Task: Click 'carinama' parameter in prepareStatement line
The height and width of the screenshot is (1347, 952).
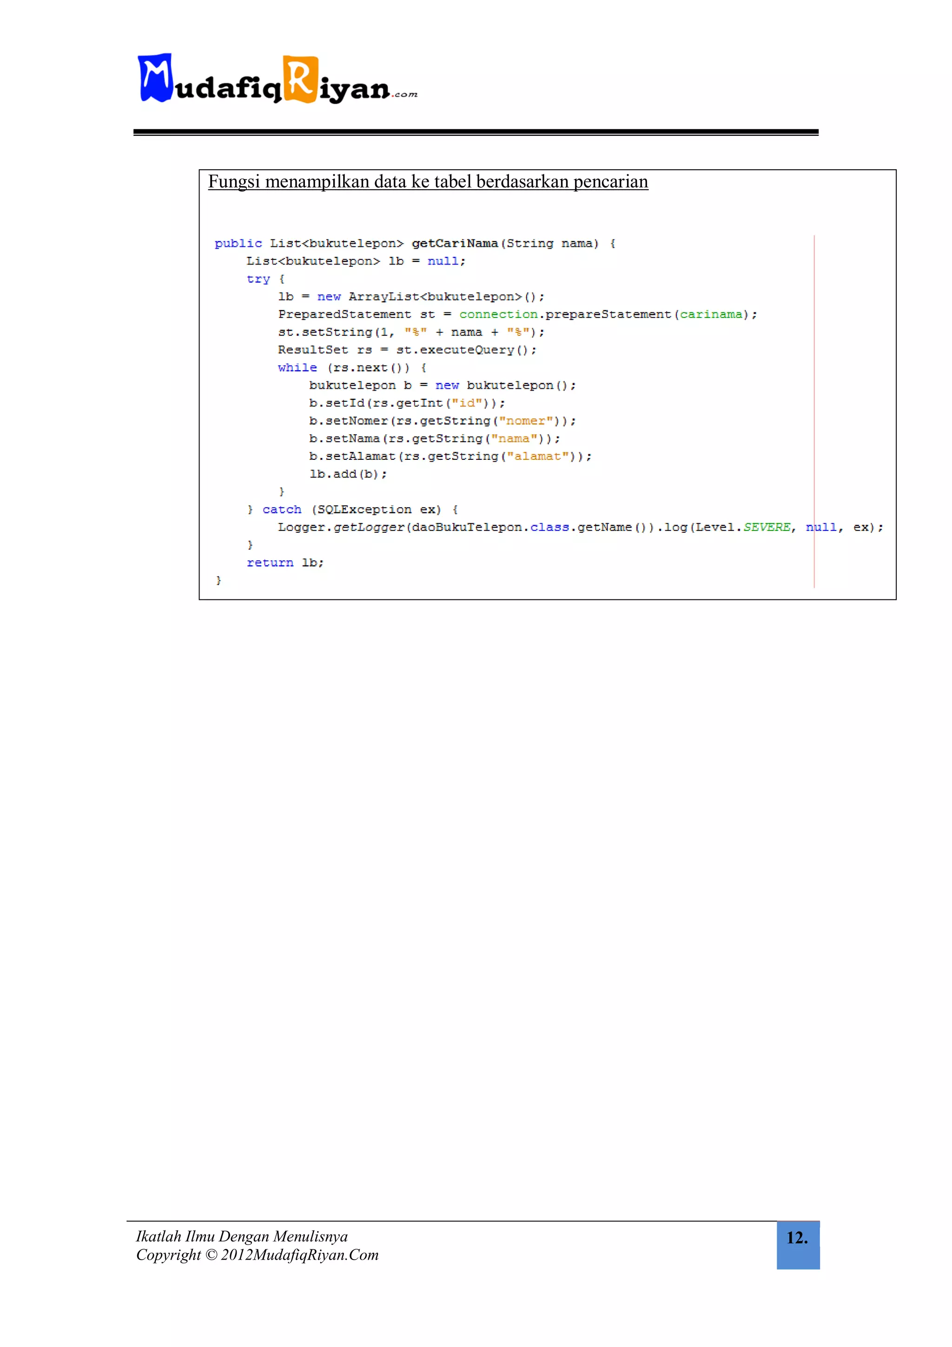Action: (x=710, y=314)
